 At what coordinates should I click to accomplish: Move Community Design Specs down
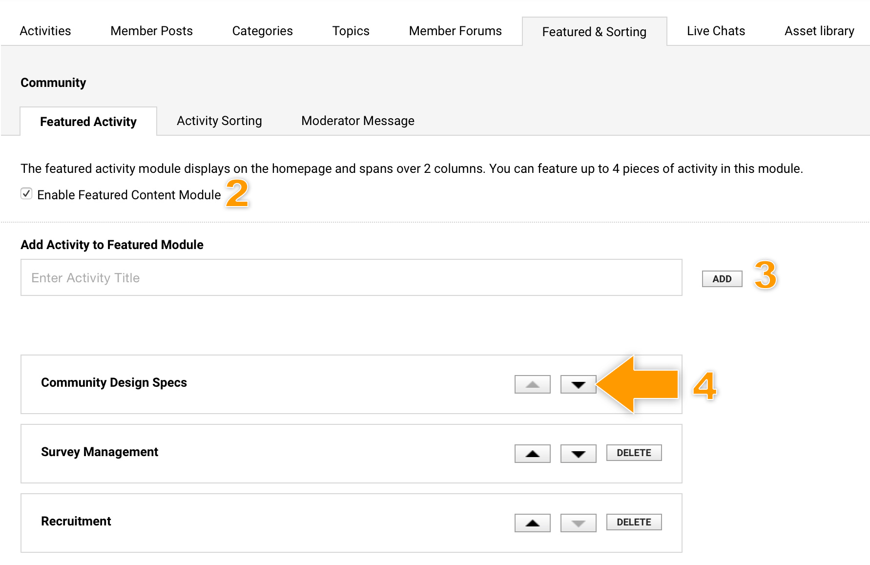click(x=578, y=384)
